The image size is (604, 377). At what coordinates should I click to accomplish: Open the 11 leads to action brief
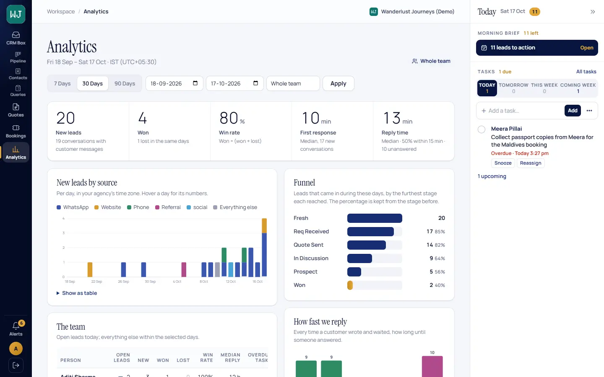[x=537, y=48]
